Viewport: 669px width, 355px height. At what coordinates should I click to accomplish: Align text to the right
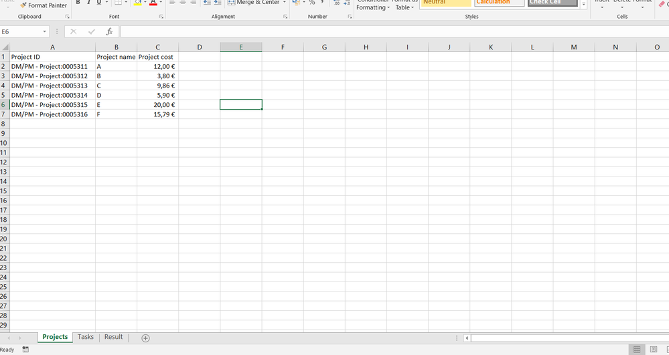point(194,2)
